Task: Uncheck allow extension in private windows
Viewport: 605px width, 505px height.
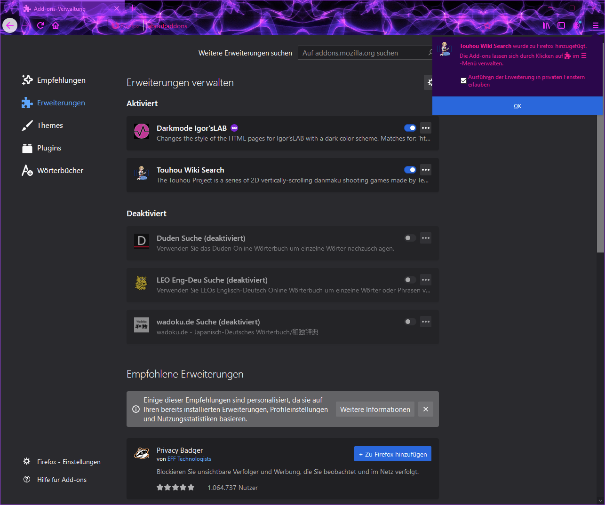Action: [463, 80]
